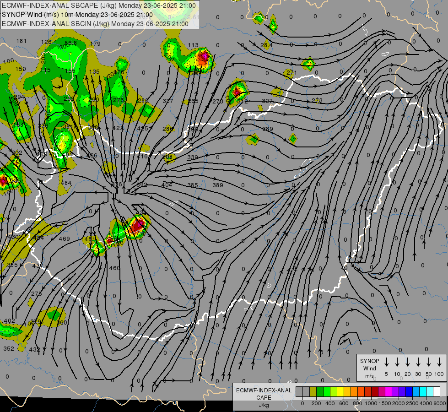The width and height of the screenshot is (448, 412).
Task: Pick the white swatch ending the CAPE legend
Action: click(x=437, y=391)
